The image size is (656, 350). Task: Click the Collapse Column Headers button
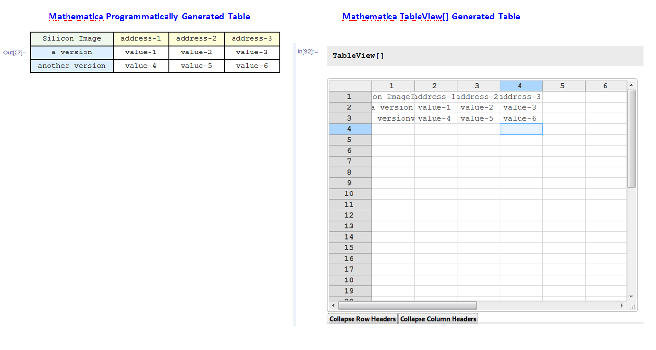pyautogui.click(x=438, y=319)
